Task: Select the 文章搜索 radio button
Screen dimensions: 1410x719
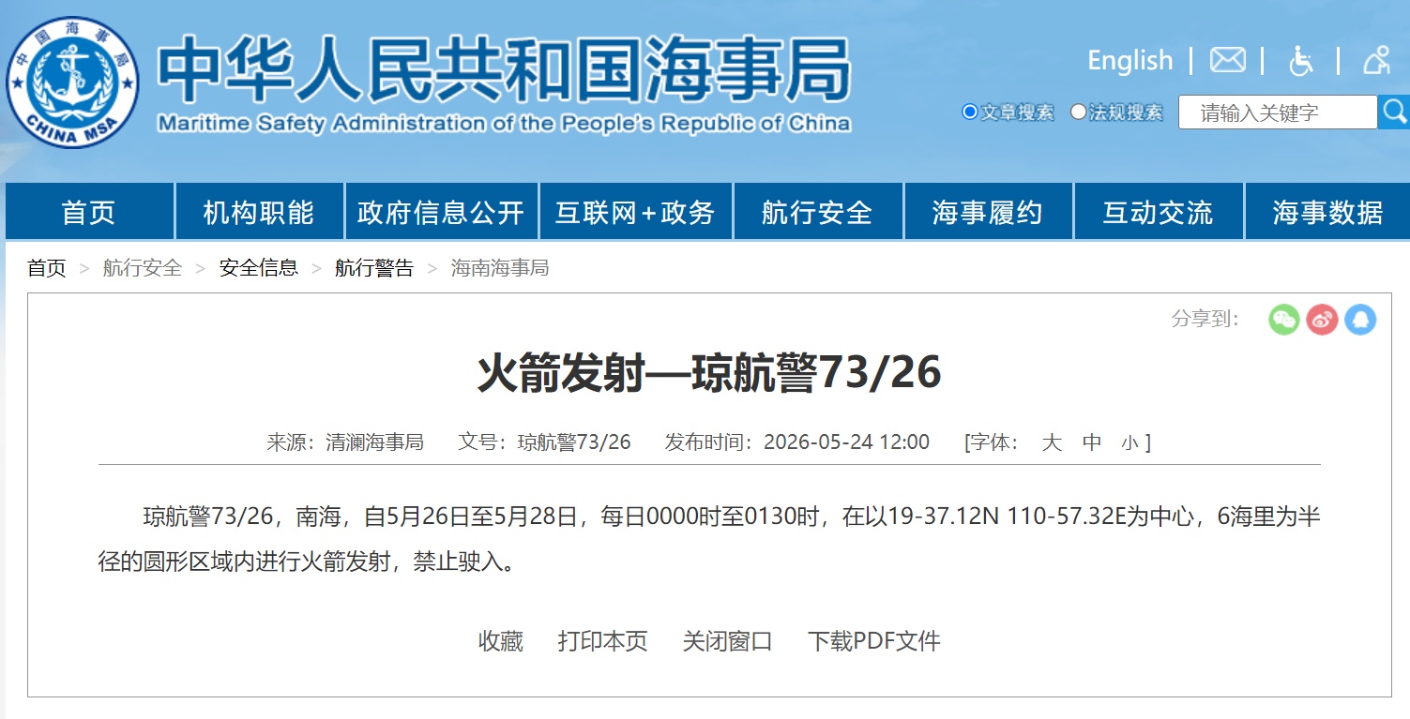Action: [x=970, y=112]
